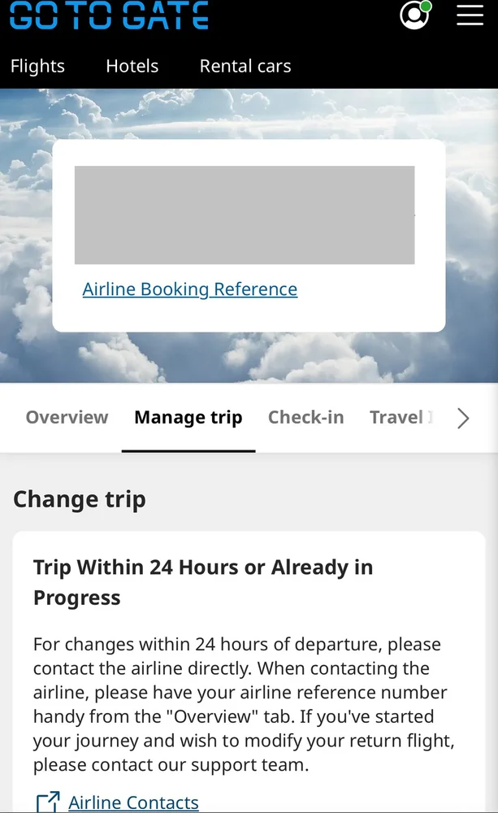Go to the Flights section
The height and width of the screenshot is (813, 498).
pos(37,66)
